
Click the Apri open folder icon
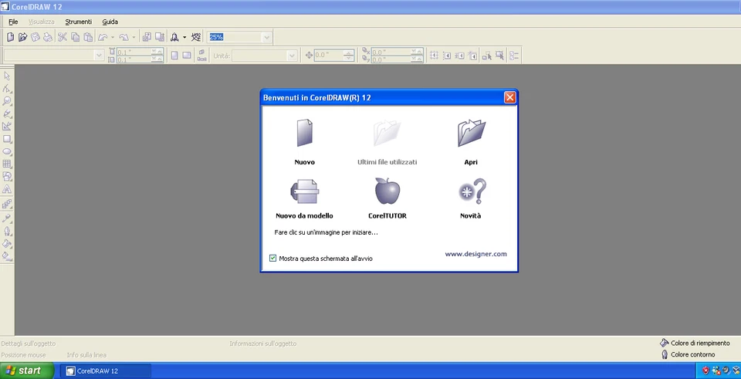[x=471, y=133]
